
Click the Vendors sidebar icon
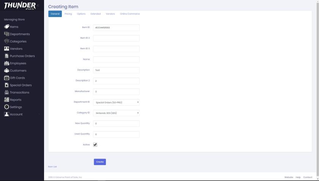(6, 48)
